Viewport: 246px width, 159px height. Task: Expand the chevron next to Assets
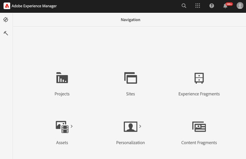click(72, 126)
